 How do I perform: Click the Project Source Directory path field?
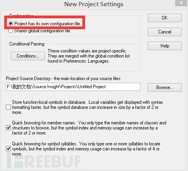[73, 87]
